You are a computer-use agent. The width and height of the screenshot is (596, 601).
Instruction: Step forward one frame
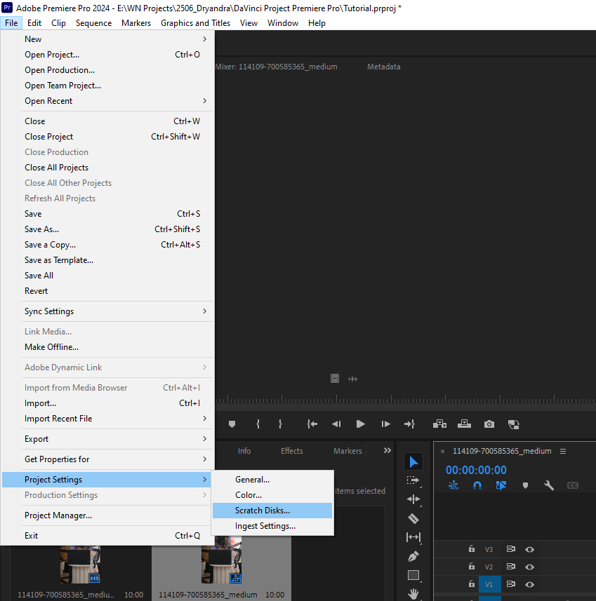385,424
